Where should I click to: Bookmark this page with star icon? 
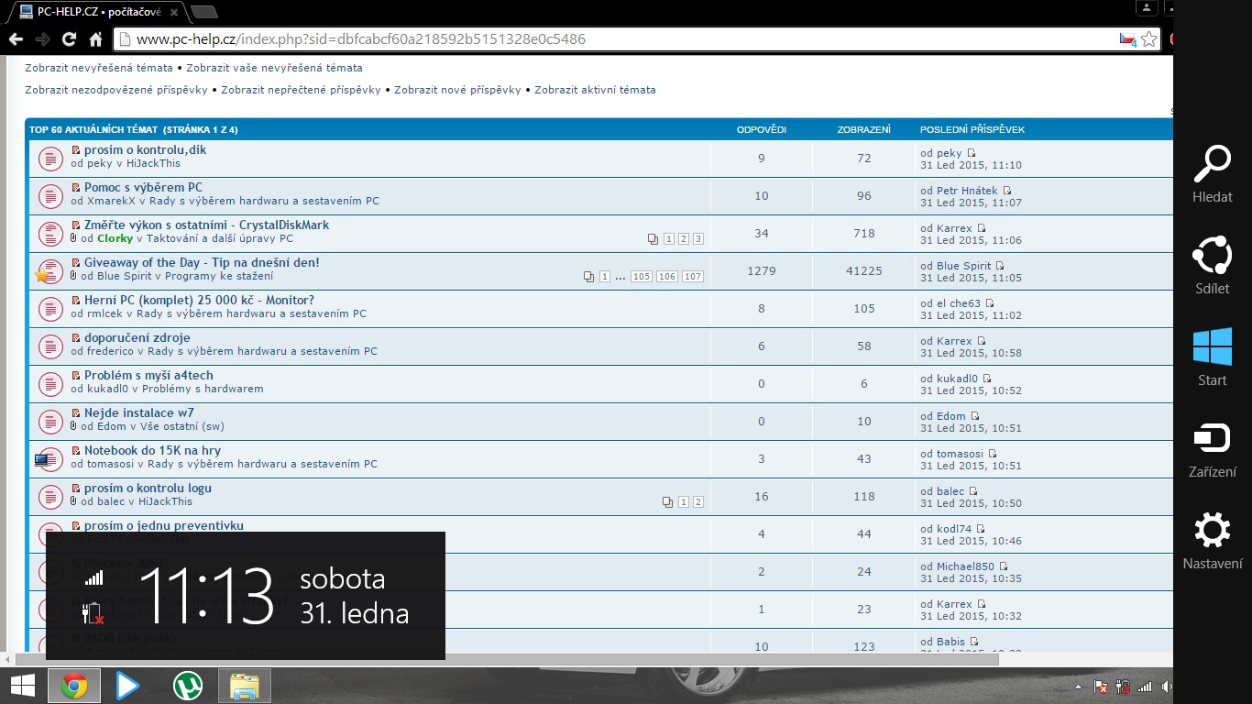pyautogui.click(x=1148, y=39)
